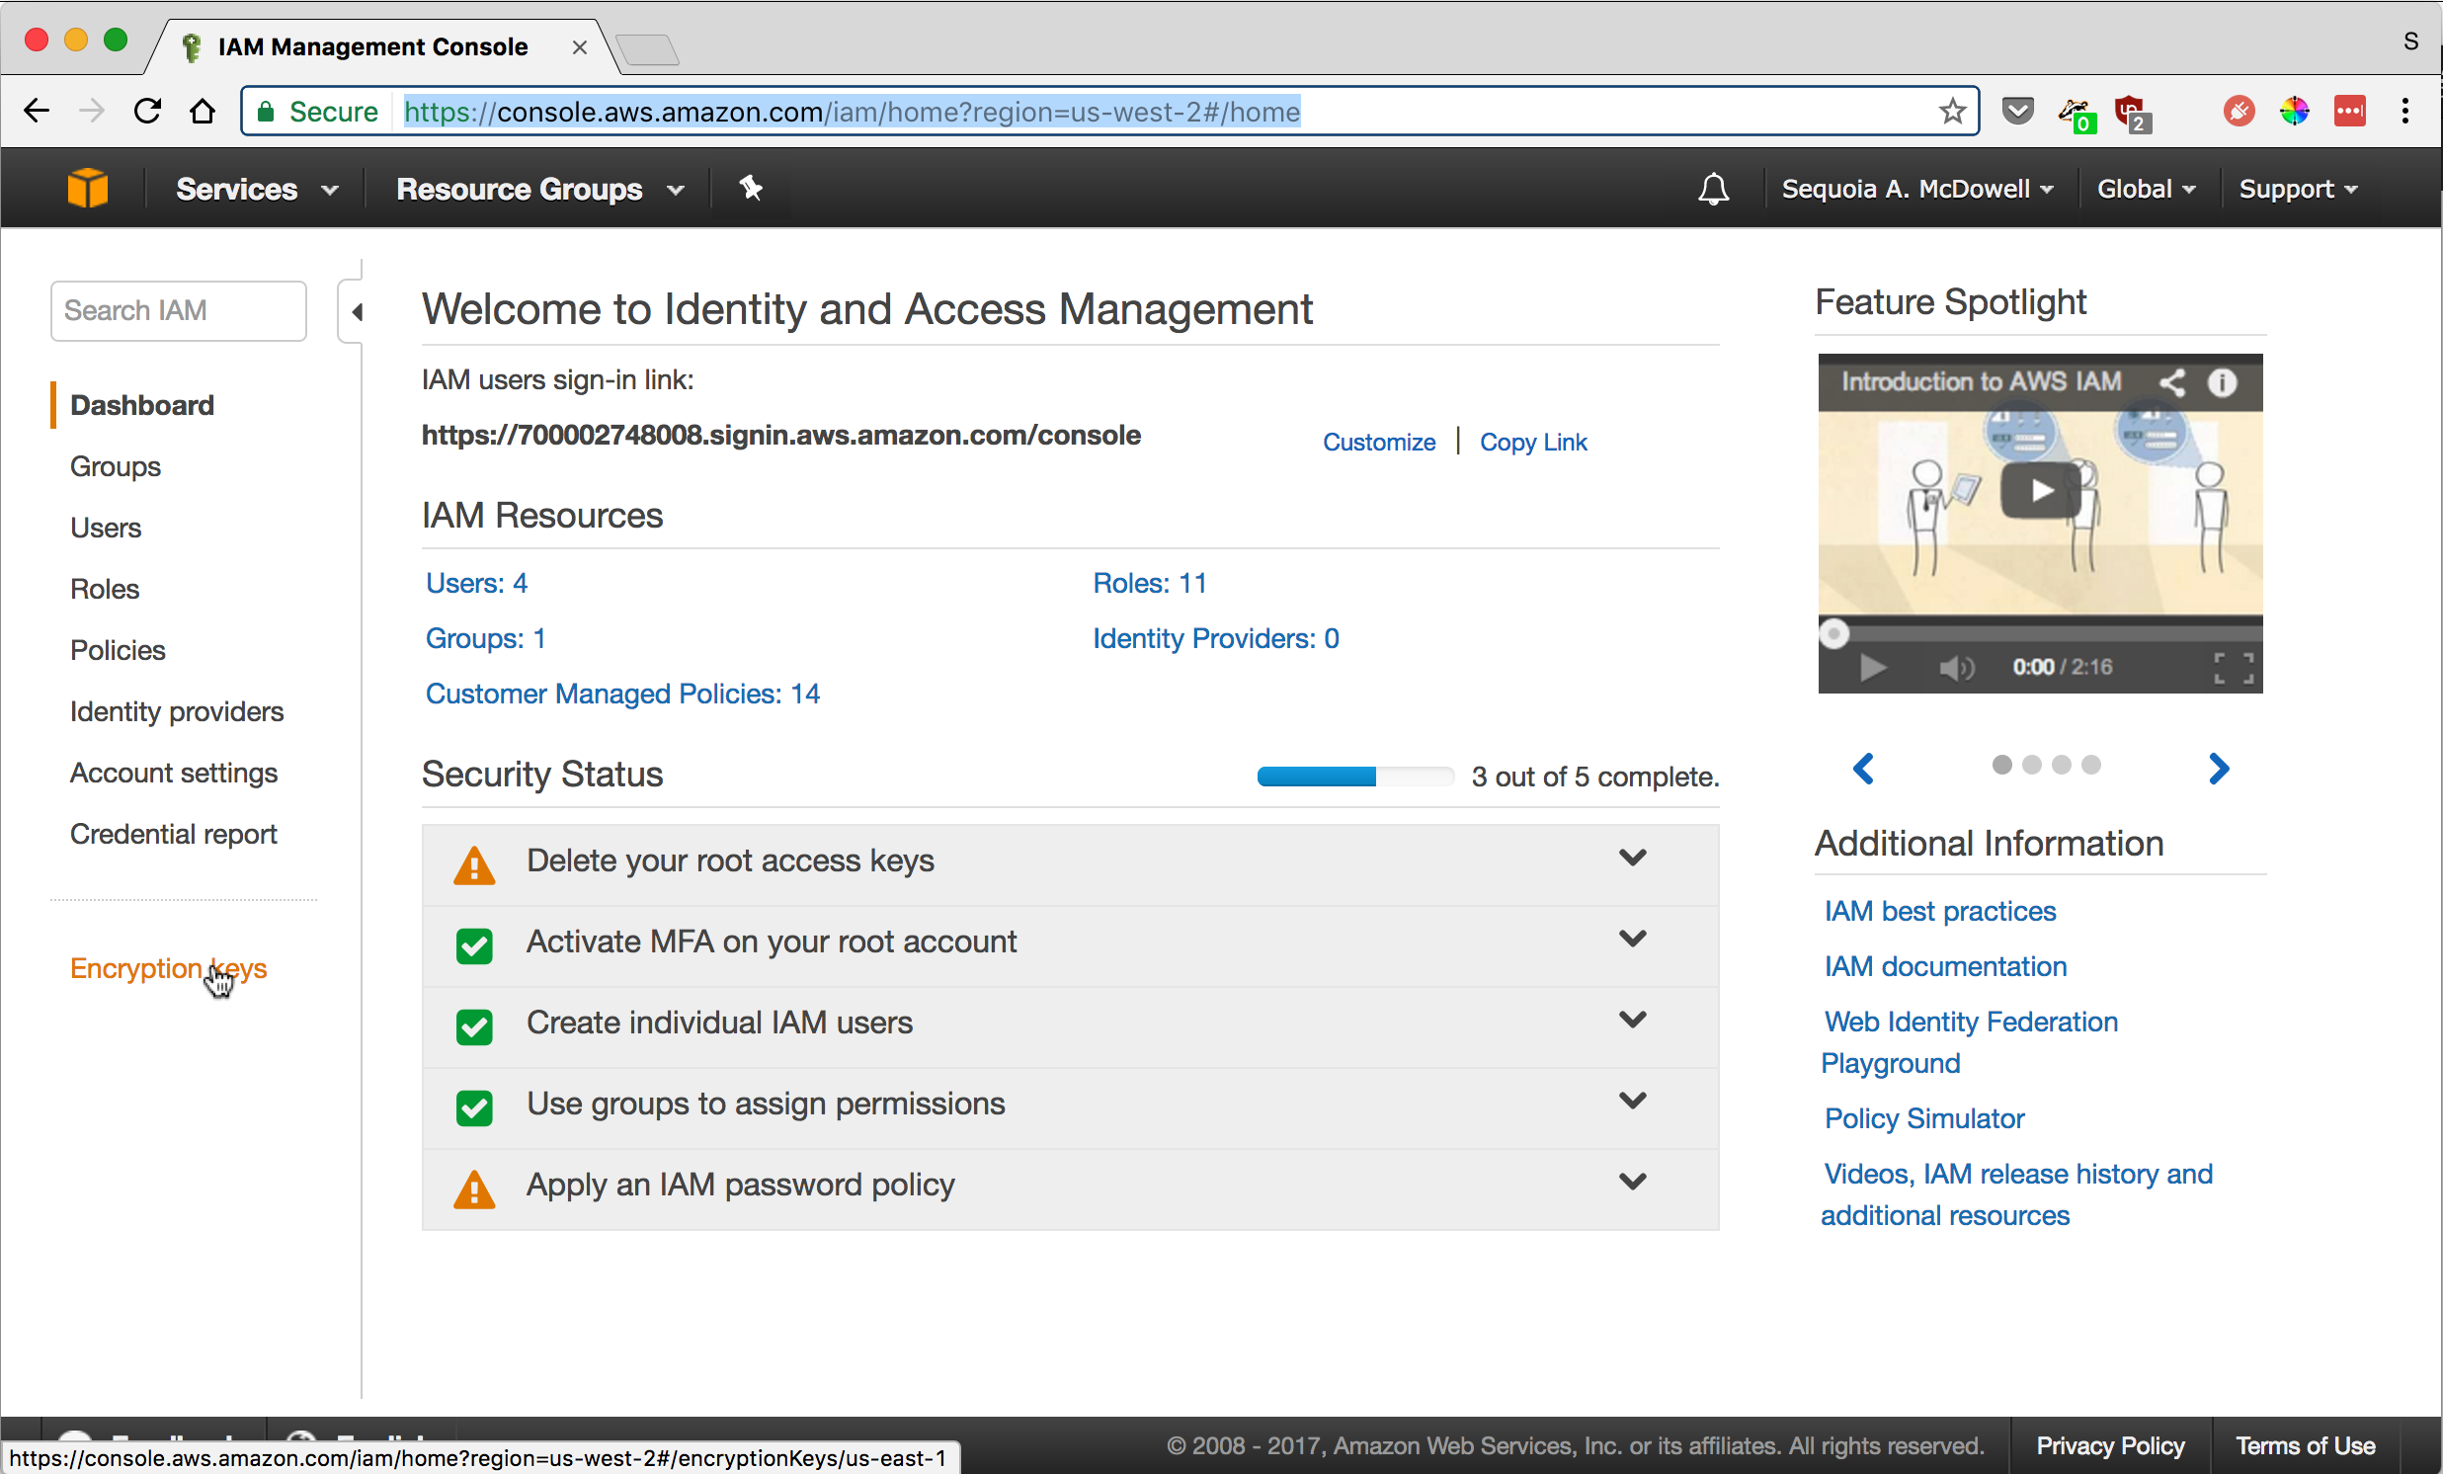This screenshot has height=1474, width=2443.
Task: Click the share icon on the IAM video
Action: [x=2171, y=382]
